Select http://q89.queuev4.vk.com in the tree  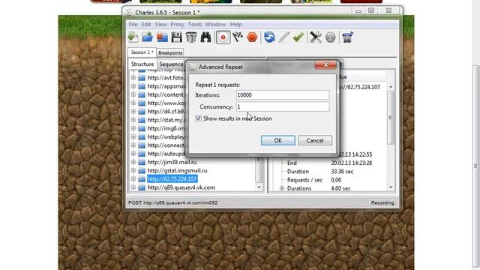(181, 187)
